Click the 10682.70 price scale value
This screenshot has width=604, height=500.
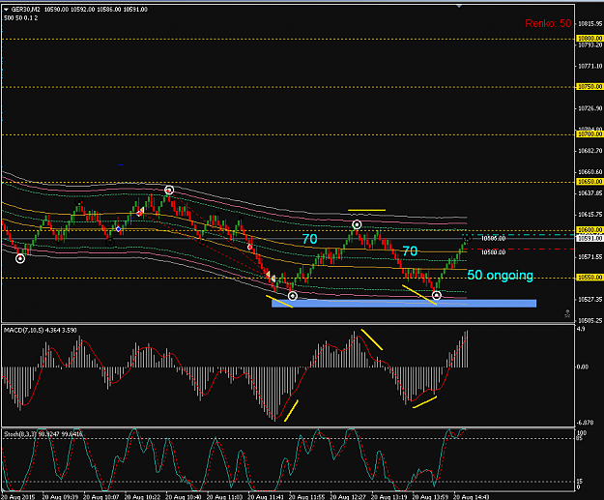[590, 151]
